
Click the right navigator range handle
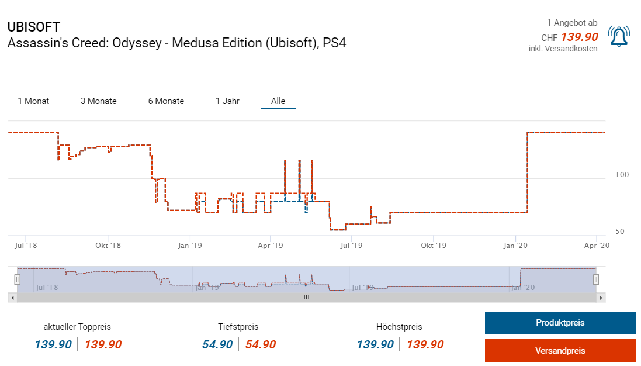coord(596,279)
